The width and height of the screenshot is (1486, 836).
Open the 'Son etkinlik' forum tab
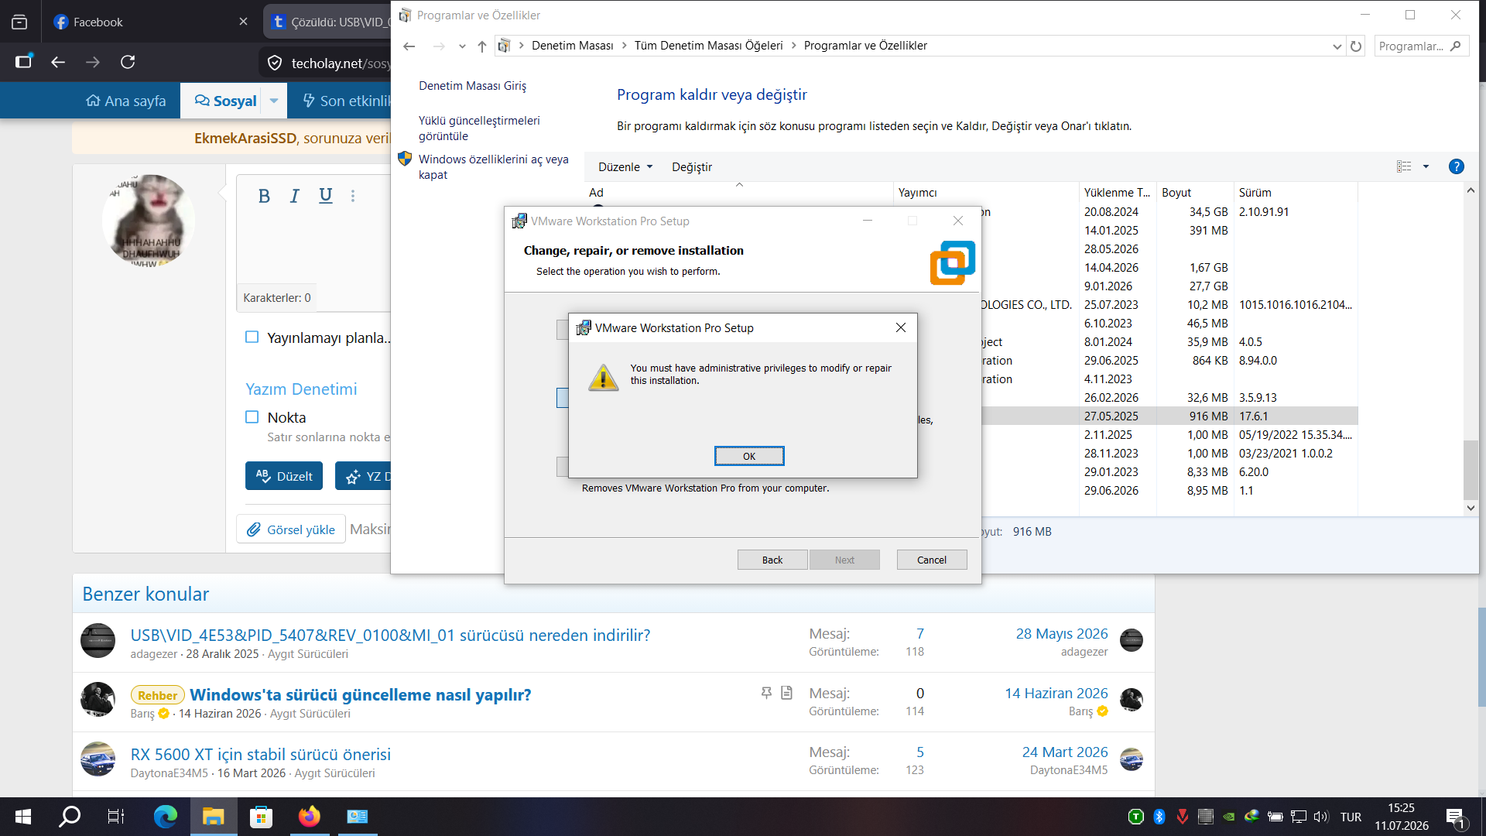[x=345, y=101]
